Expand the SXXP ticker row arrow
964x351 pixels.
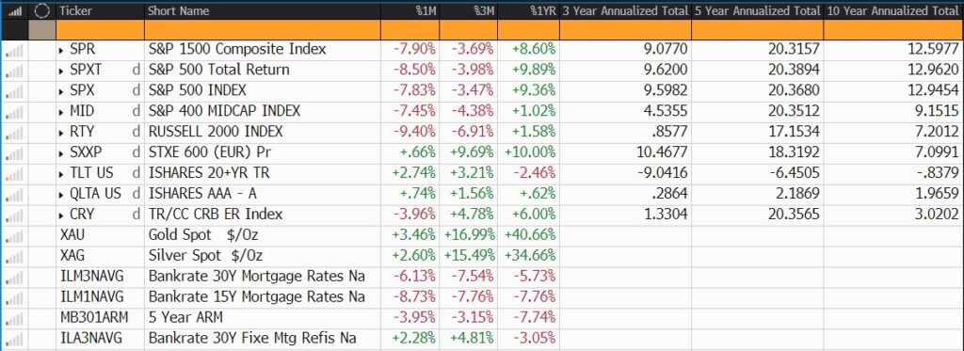61,153
